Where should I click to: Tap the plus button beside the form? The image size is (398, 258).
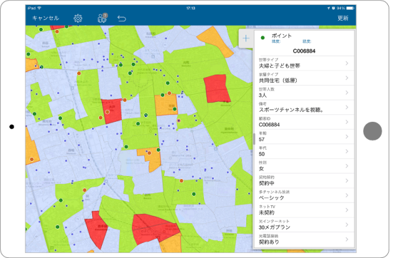coord(246,39)
